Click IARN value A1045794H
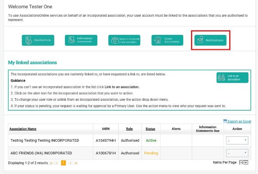Screen dimensions: 258x174 pyautogui.click(x=106, y=140)
